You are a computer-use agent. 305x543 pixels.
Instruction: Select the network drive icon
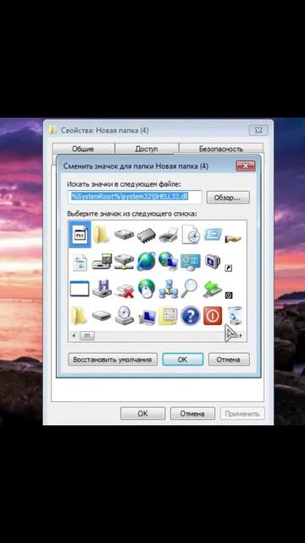tap(125, 262)
